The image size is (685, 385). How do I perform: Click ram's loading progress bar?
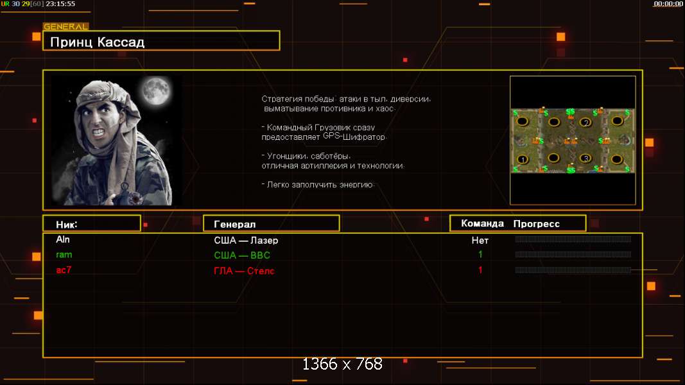(x=573, y=255)
